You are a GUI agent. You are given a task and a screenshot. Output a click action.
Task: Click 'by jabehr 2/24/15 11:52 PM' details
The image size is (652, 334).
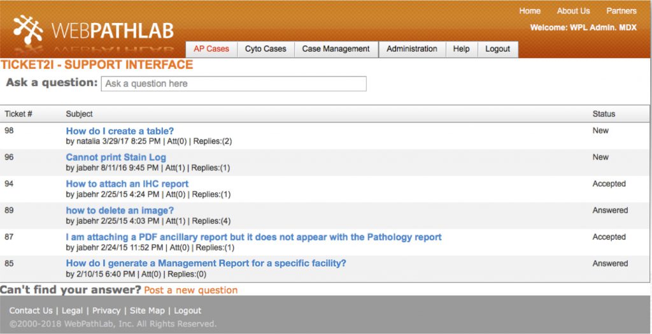pyautogui.click(x=115, y=248)
